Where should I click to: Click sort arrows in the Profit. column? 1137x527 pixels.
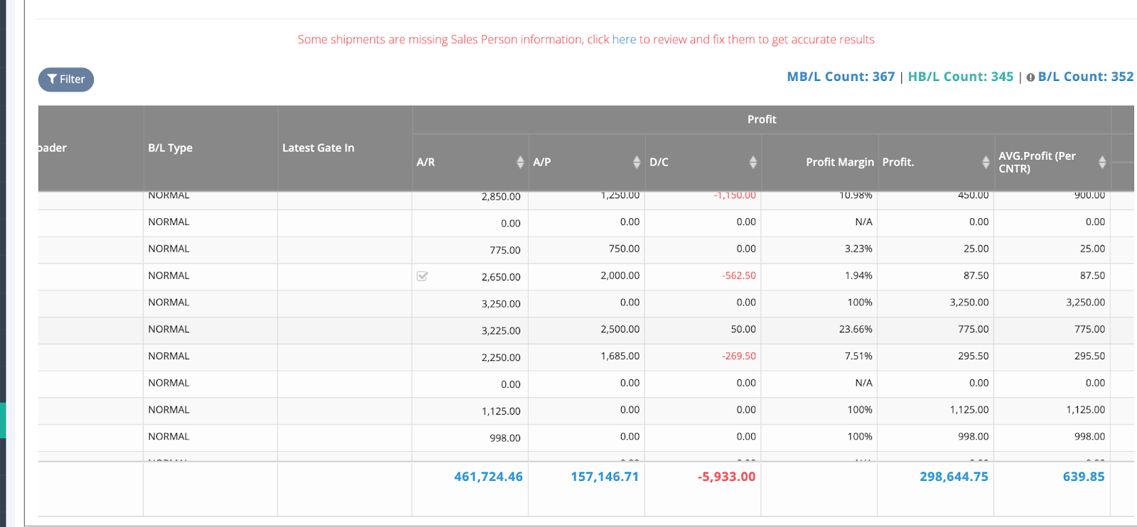tap(986, 163)
